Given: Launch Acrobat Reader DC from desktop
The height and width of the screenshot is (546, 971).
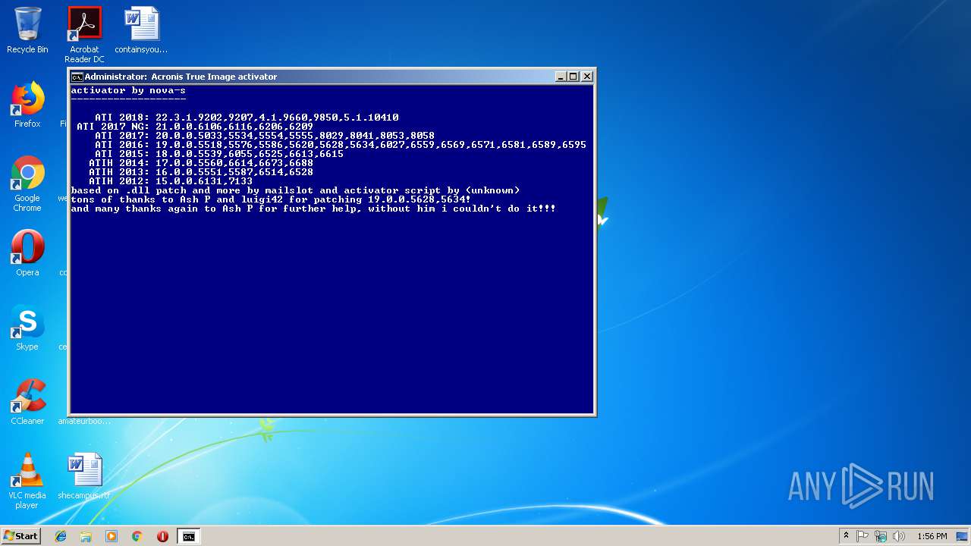Looking at the screenshot, I should point(84,35).
